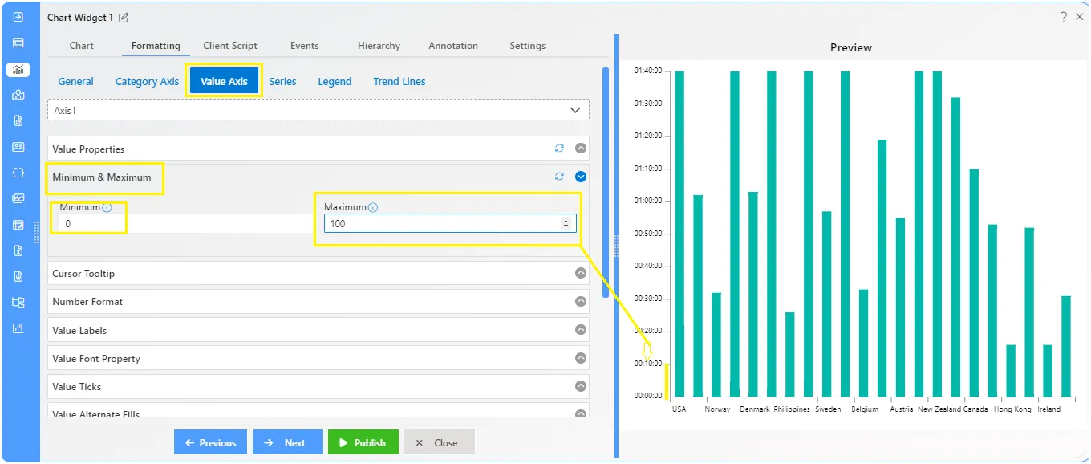Click the green Publish button
Image resolution: width=1091 pixels, height=464 pixels.
coord(363,442)
